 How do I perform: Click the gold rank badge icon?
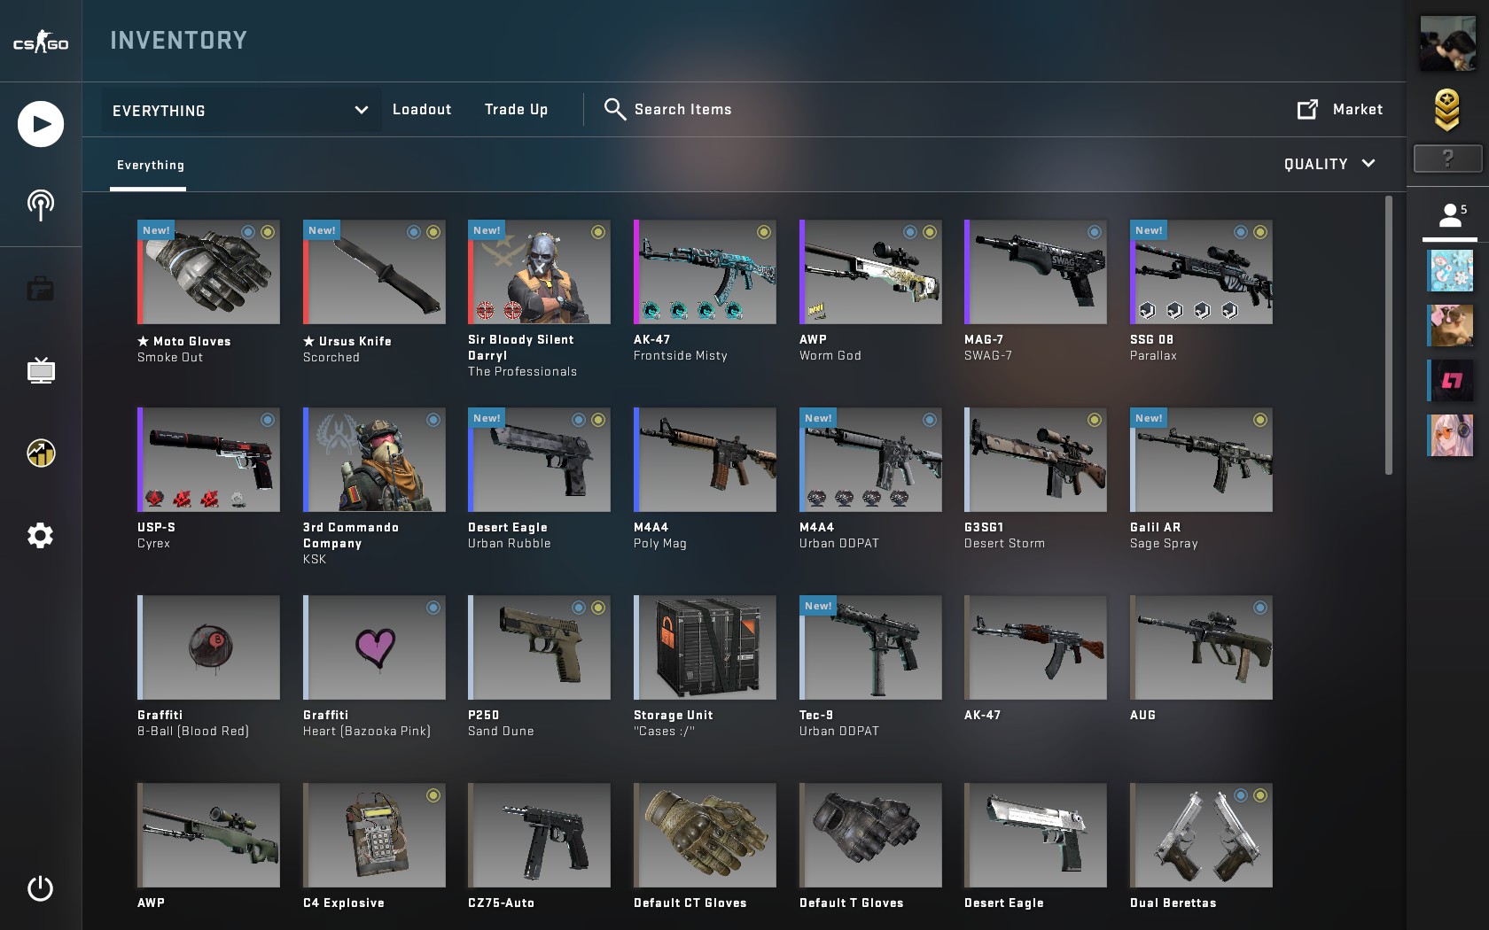(1447, 110)
